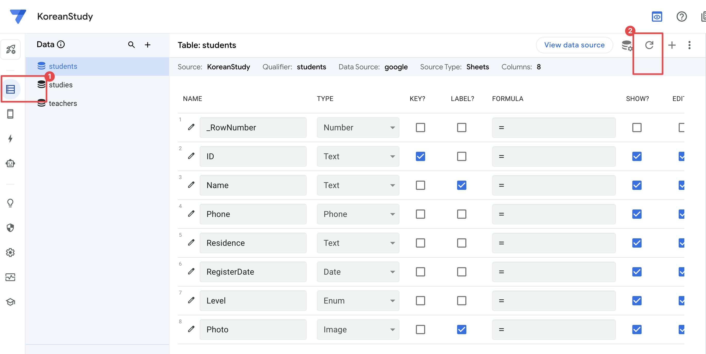This screenshot has width=706, height=354.
Task: Open the Type dropdown for Level column
Action: (x=358, y=301)
